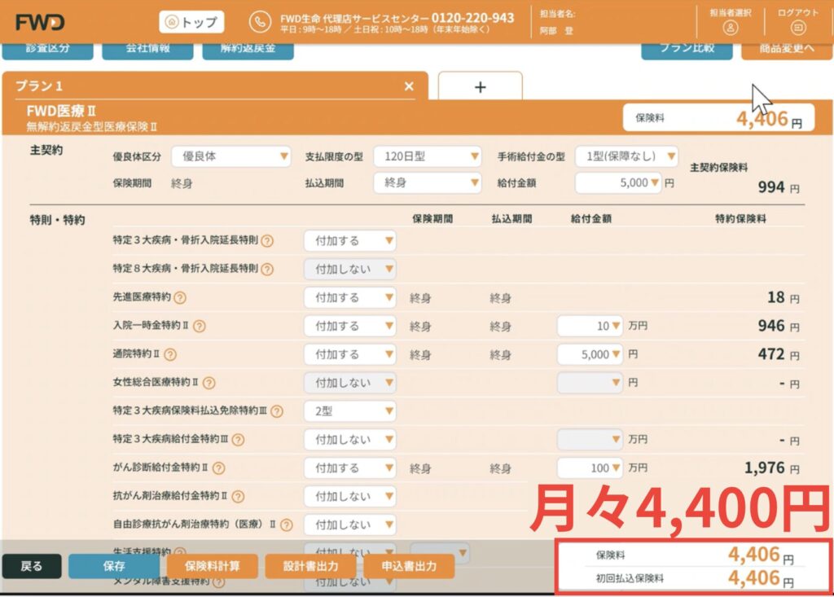Image resolution: width=834 pixels, height=597 pixels.
Task: Close the プラン1 tab with X
Action: coord(409,86)
